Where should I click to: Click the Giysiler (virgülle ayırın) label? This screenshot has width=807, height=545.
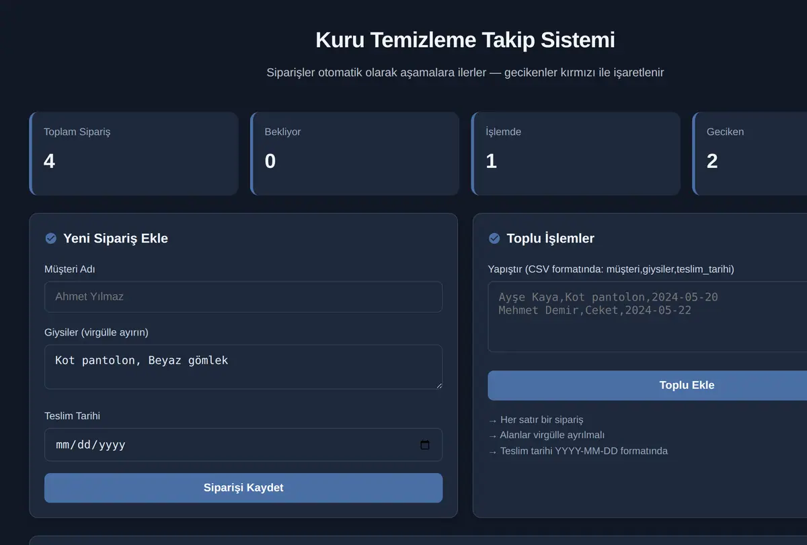point(96,333)
